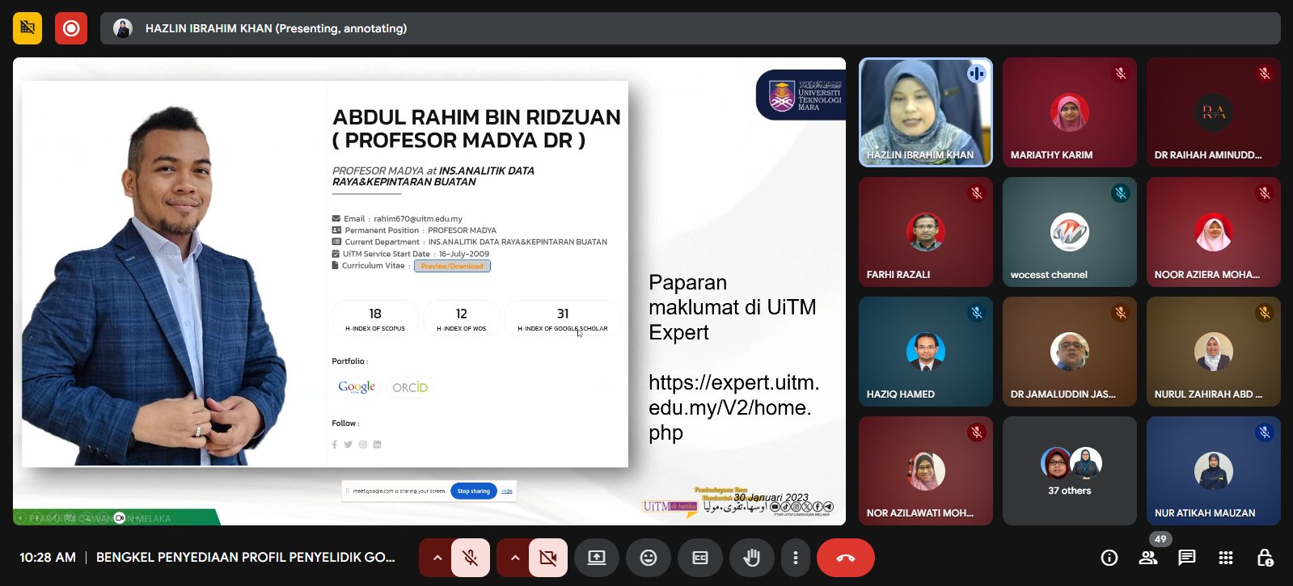This screenshot has height=586, width=1293.
Task: Open the emoji reactions picker
Action: click(649, 558)
